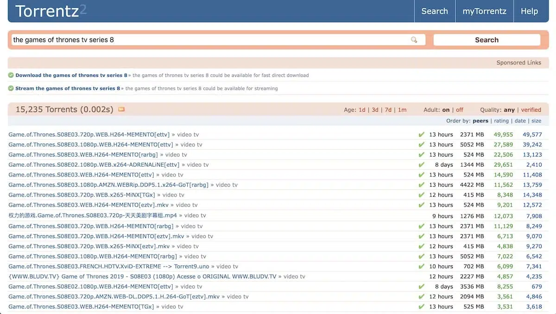The width and height of the screenshot is (556, 314).
Task: Click the size value '702 MB'
Action: point(474,266)
